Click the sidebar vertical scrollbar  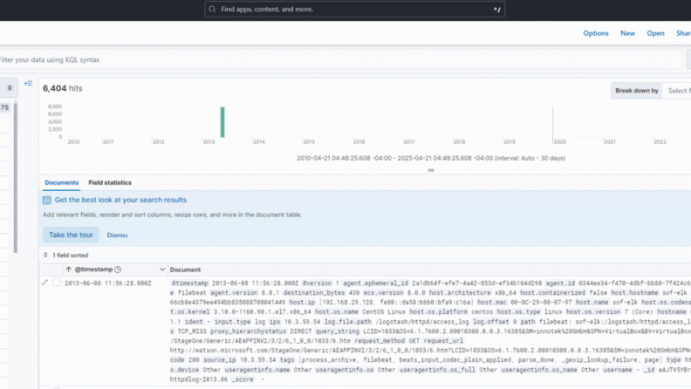[x=16, y=176]
